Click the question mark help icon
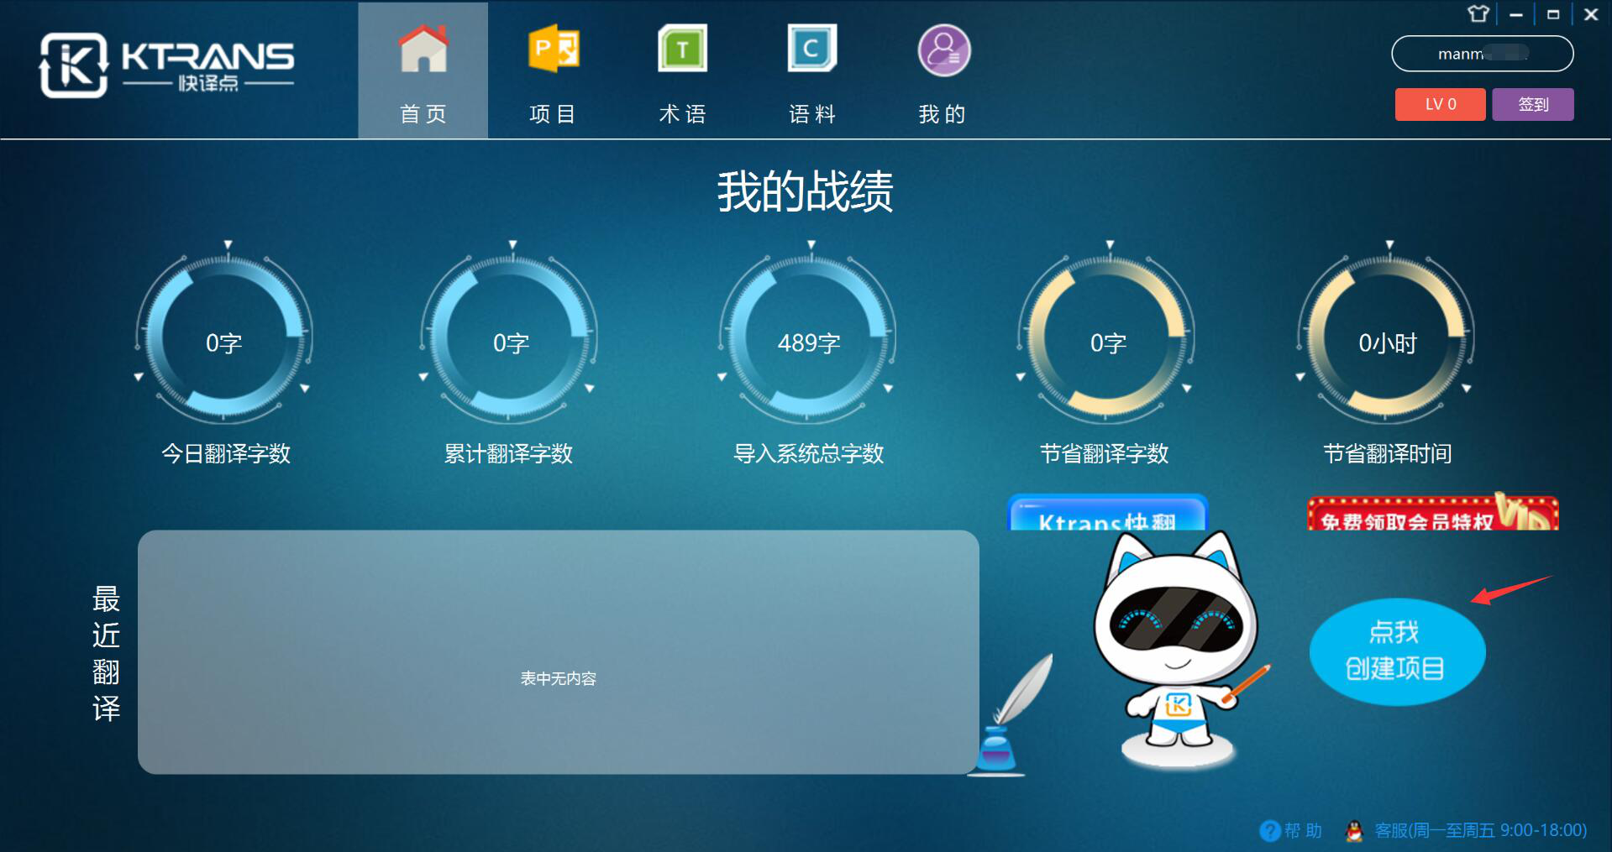Viewport: 1612px width, 852px height. coord(1270,831)
